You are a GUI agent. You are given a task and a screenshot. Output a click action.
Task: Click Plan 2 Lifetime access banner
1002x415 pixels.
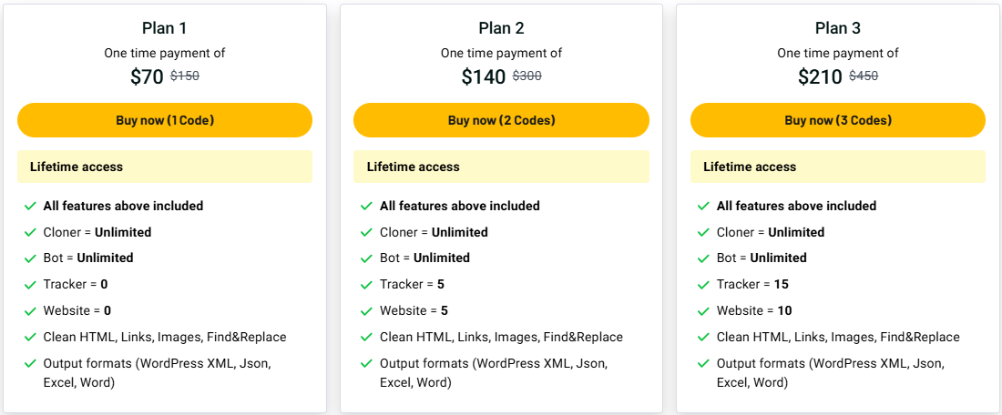[x=501, y=167]
